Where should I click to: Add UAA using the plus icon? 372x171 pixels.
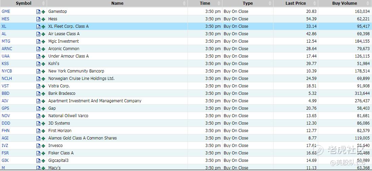tap(43, 57)
